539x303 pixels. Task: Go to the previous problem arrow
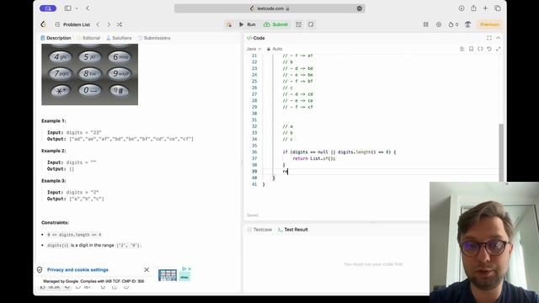98,24
